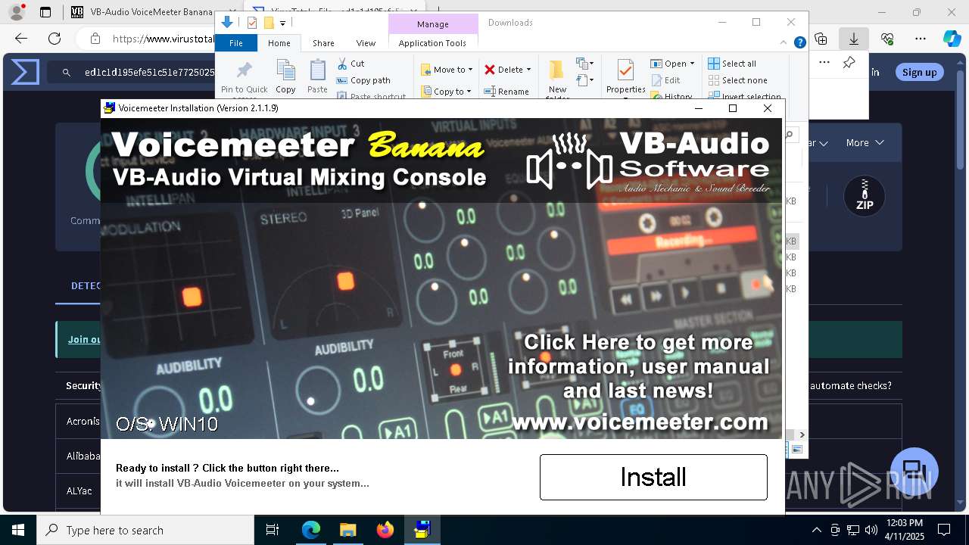Image resolution: width=969 pixels, height=545 pixels.
Task: Click Rename in Explorer ribbon
Action: point(506,92)
